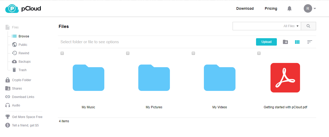Tick the My Pictures folder checkbox
This screenshot has width=329, height=137.
[x=128, y=53]
